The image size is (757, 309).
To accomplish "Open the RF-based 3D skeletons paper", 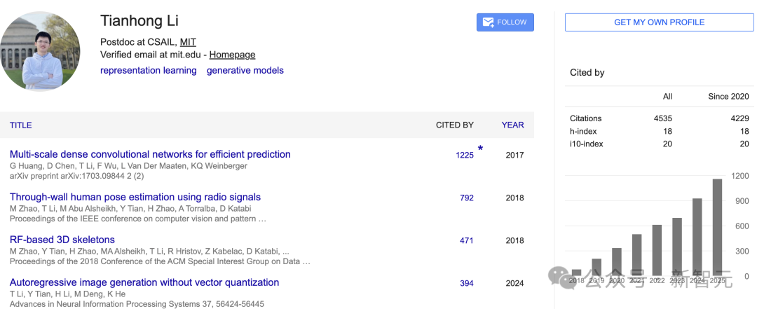I will (x=62, y=240).
